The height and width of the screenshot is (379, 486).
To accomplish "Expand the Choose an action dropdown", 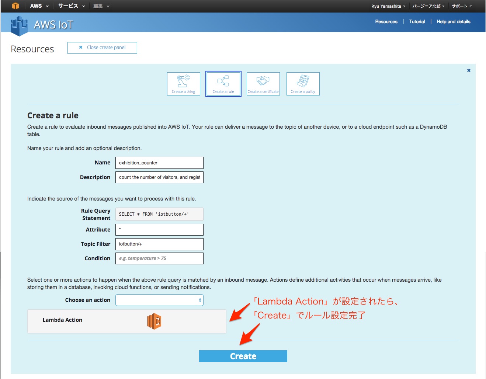I will tap(159, 300).
